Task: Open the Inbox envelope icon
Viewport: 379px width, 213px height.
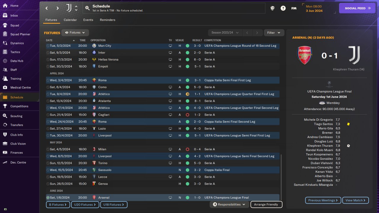Action: point(5,15)
